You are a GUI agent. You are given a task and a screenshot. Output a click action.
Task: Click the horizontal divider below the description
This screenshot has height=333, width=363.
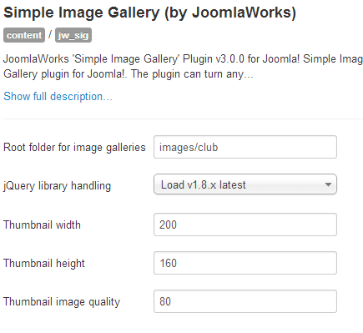pos(183,119)
